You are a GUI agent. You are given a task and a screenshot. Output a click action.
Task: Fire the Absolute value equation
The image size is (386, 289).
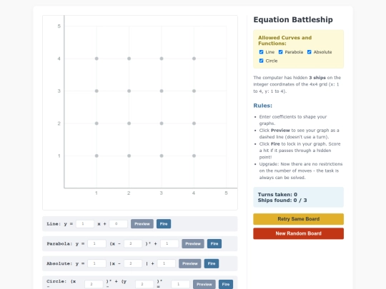click(212, 263)
